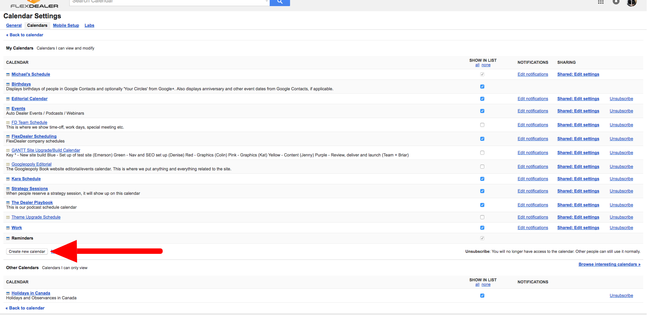The width and height of the screenshot is (647, 319).
Task: Edit notifications for Strategy Sessions
Action: (x=533, y=191)
